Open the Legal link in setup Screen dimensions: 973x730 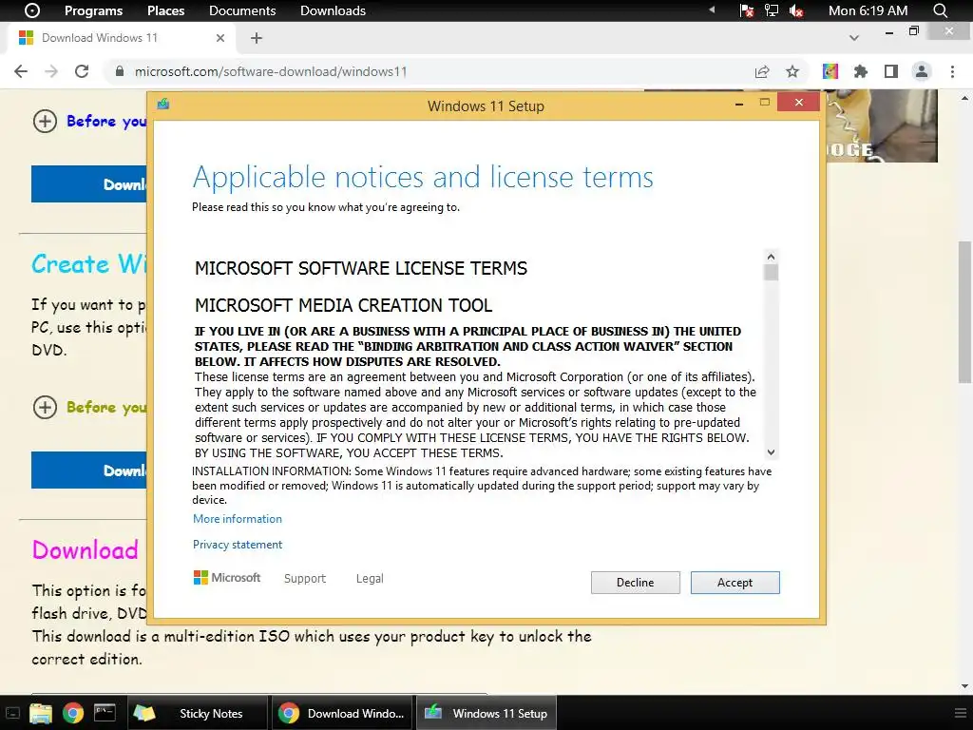[x=370, y=579]
